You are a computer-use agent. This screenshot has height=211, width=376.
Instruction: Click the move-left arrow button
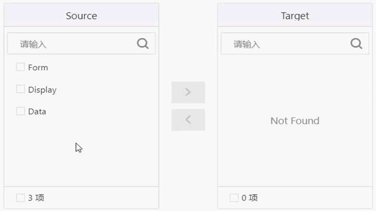188,120
